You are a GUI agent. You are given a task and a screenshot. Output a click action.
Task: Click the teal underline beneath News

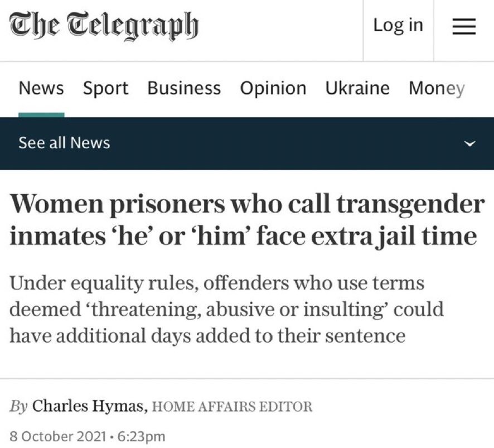tap(41, 115)
